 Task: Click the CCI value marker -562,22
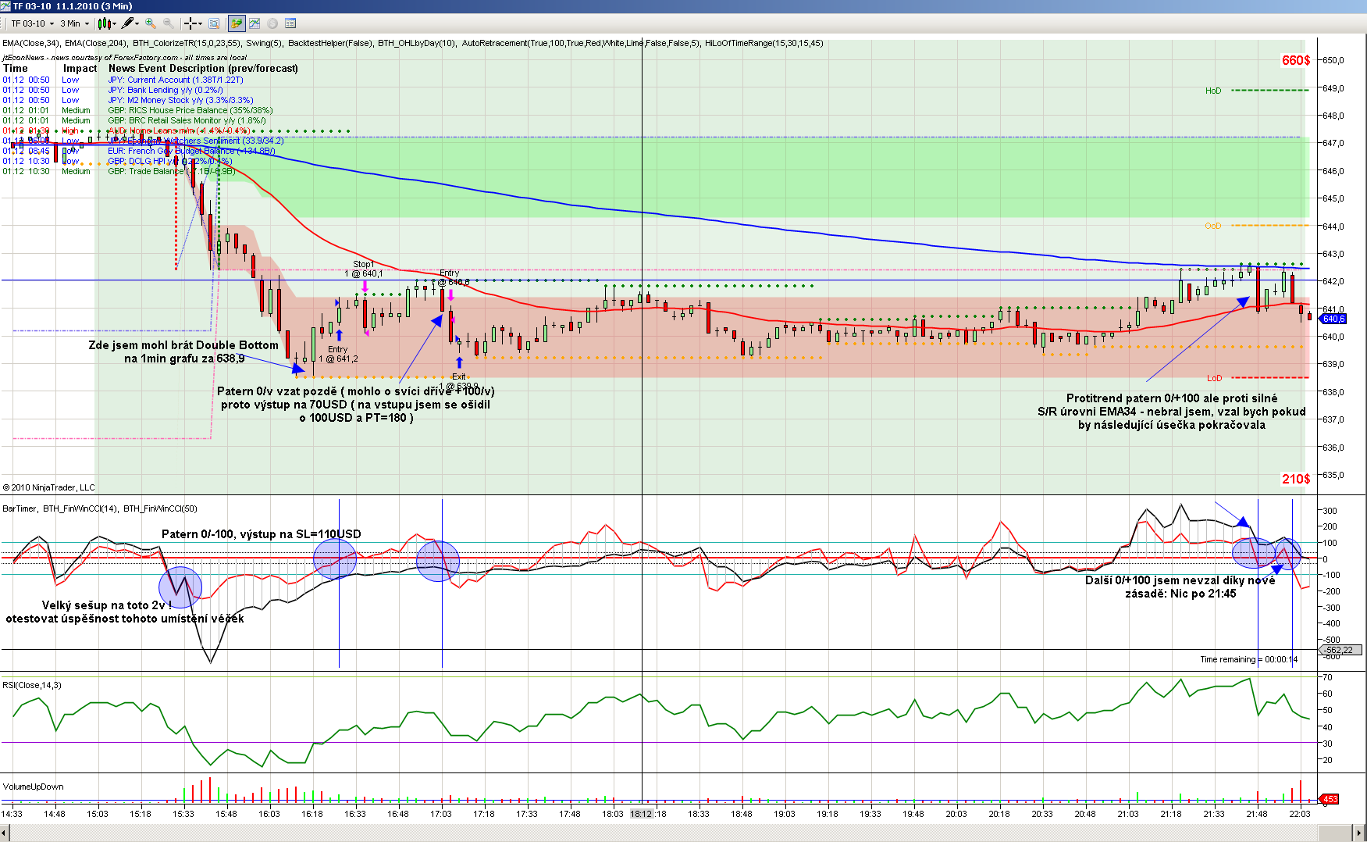(x=1340, y=650)
